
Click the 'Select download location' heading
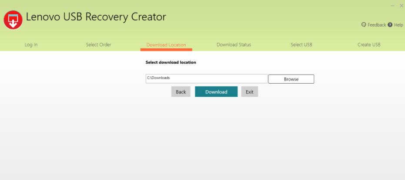click(171, 62)
